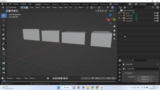Screen dimensions: 160x90
Task: Open the Tool properties tab
Action: coord(119,65)
